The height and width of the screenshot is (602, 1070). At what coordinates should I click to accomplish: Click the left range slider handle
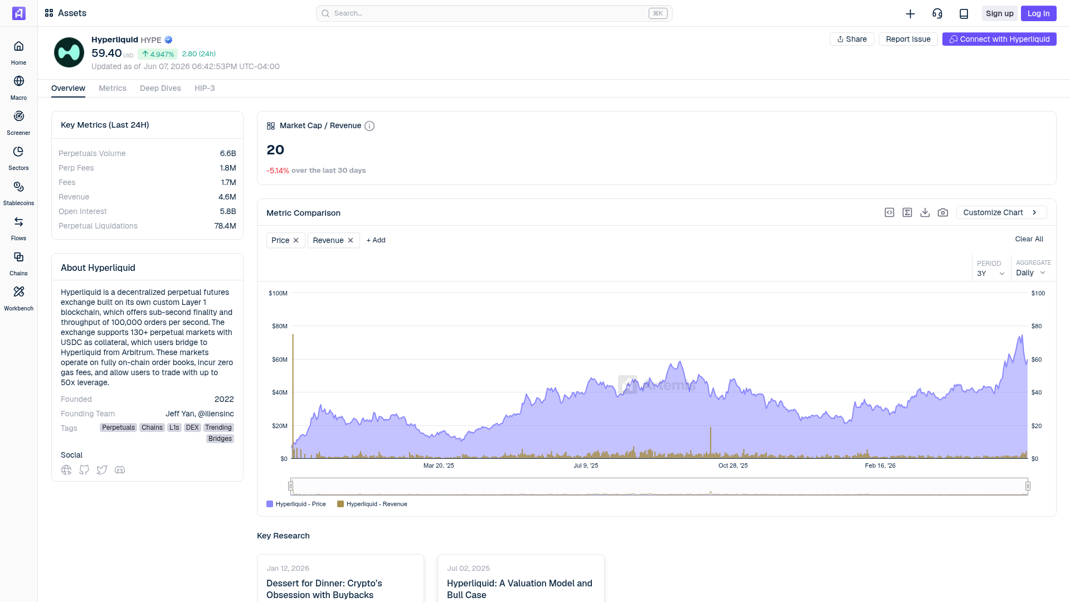pyautogui.click(x=290, y=486)
